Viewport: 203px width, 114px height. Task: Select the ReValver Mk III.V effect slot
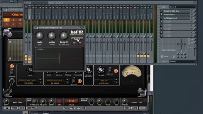tap(176, 11)
